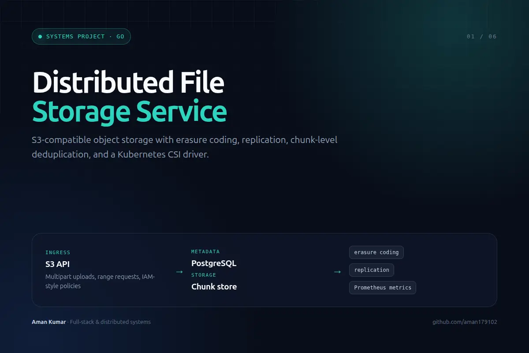This screenshot has height=353, width=529.
Task: Click the 'Storage Service' title line
Action: [x=129, y=111]
